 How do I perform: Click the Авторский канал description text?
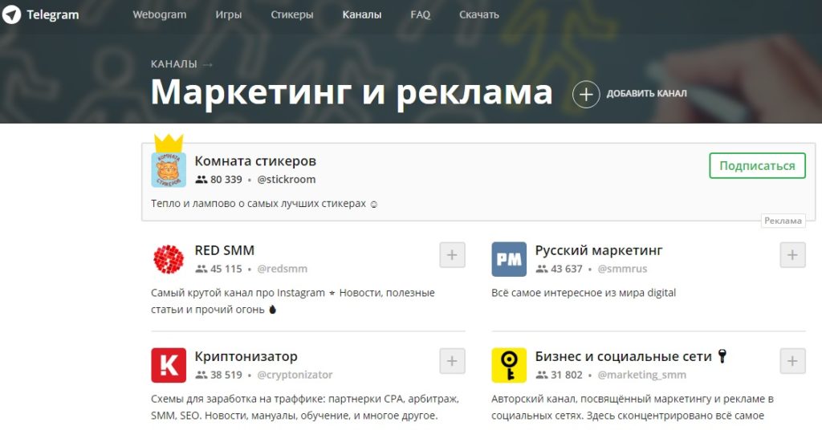point(633,407)
